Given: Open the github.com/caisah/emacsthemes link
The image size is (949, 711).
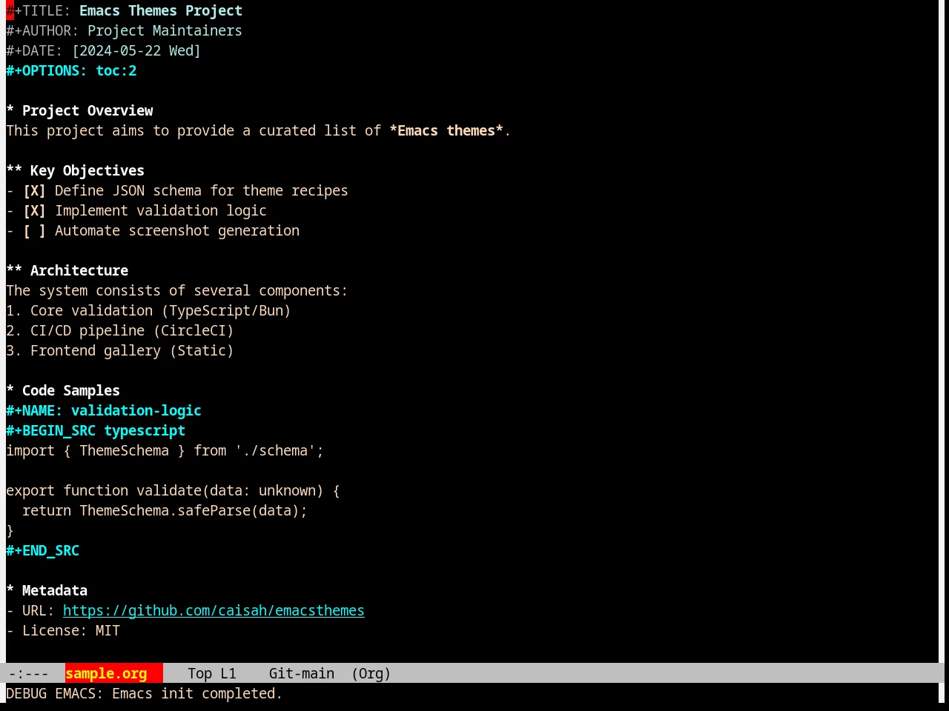Looking at the screenshot, I should pyautogui.click(x=214, y=611).
